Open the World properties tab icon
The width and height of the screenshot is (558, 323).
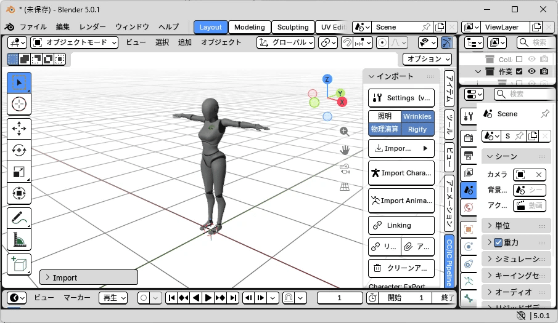(x=469, y=207)
